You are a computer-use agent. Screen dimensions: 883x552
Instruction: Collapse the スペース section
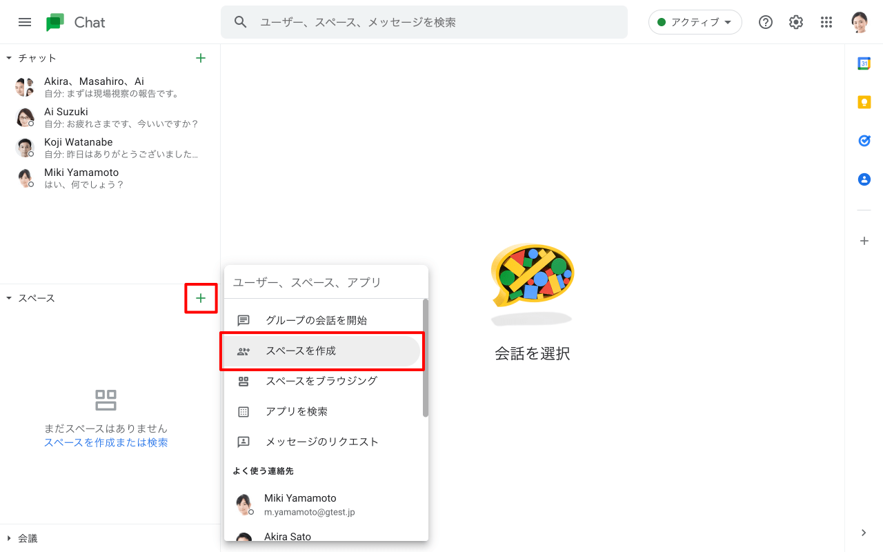coord(9,298)
